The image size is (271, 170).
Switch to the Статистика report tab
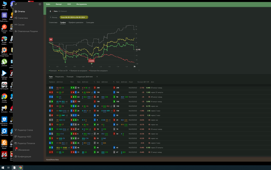coord(53,22)
